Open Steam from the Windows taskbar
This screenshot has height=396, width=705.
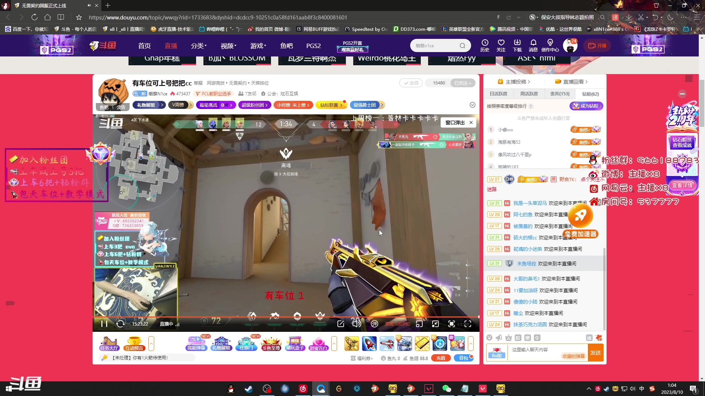pyautogui.click(x=249, y=389)
